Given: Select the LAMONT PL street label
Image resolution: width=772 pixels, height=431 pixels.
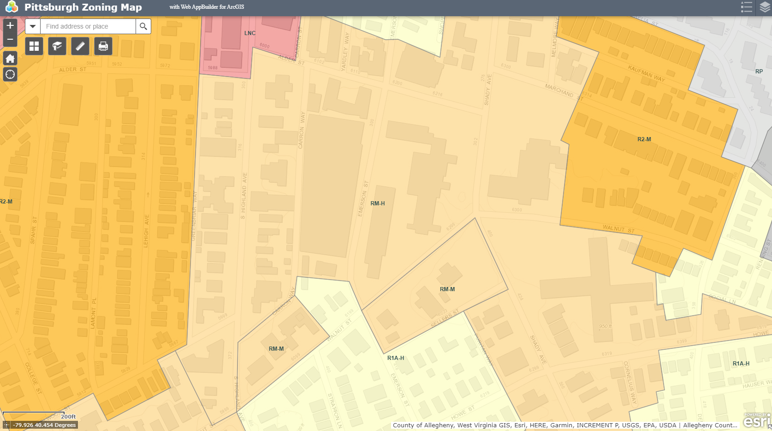Looking at the screenshot, I should [x=94, y=313].
